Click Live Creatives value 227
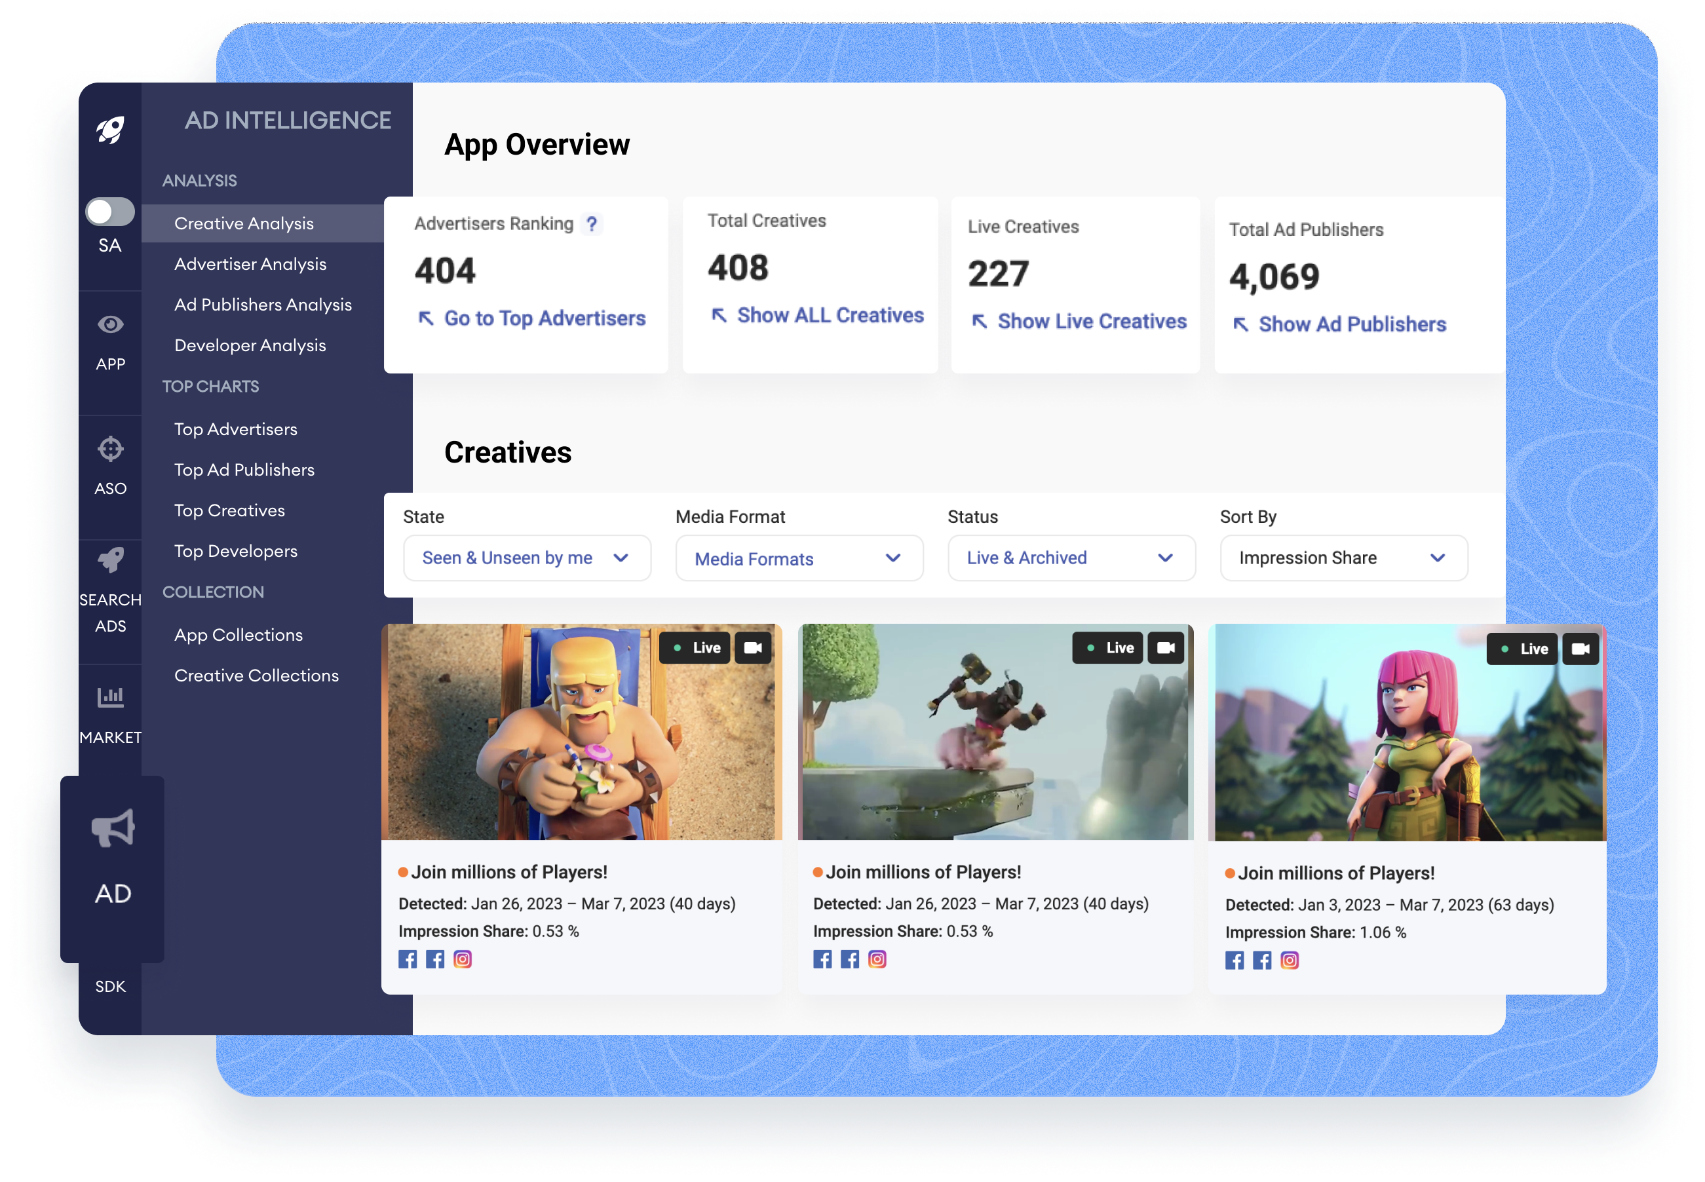 pyautogui.click(x=999, y=274)
